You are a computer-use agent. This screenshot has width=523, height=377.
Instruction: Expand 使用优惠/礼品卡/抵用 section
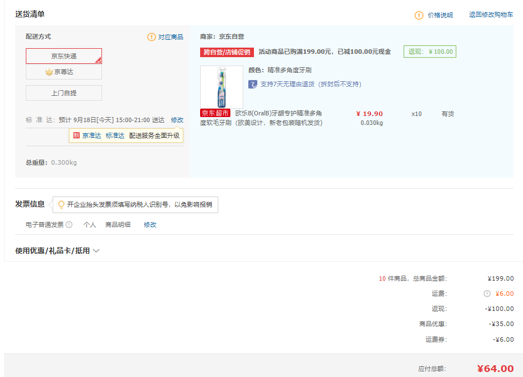[x=57, y=250]
